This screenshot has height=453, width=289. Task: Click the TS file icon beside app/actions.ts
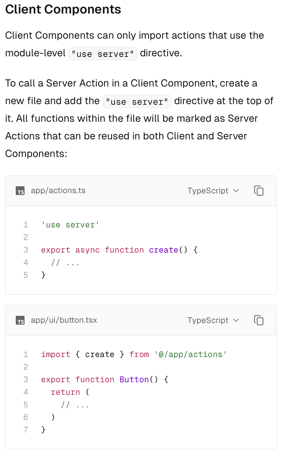point(20,191)
